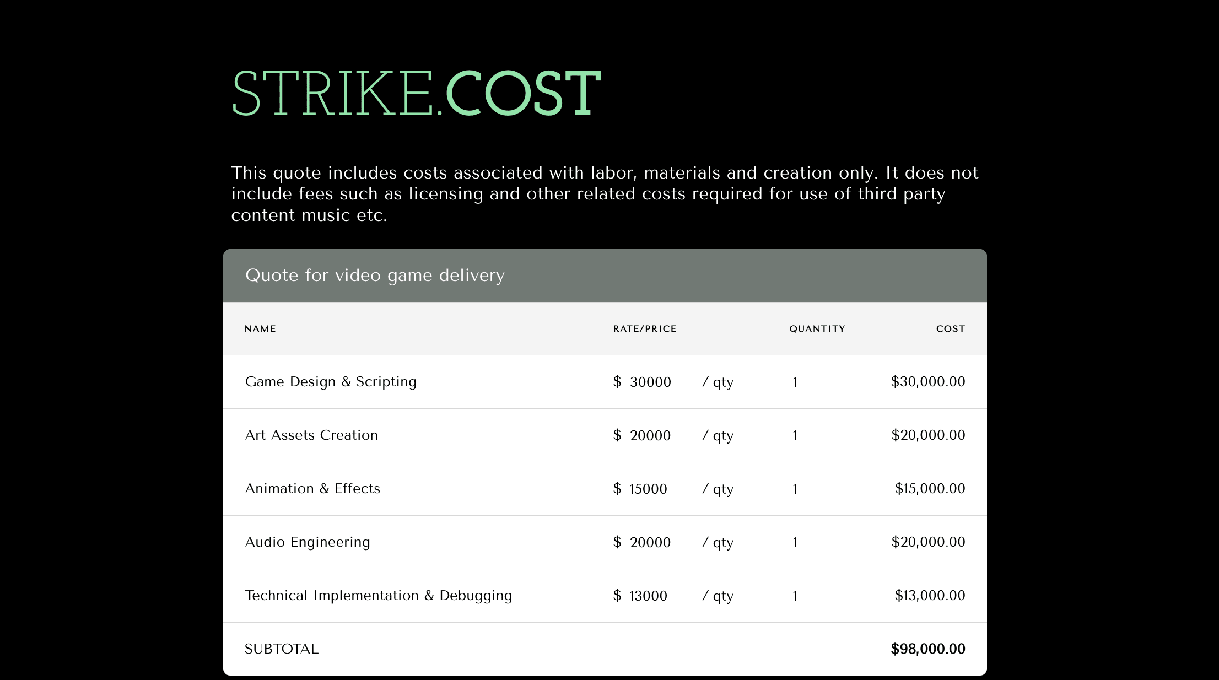Click the Art Assets Creation item name
The image size is (1219, 680).
click(x=311, y=435)
